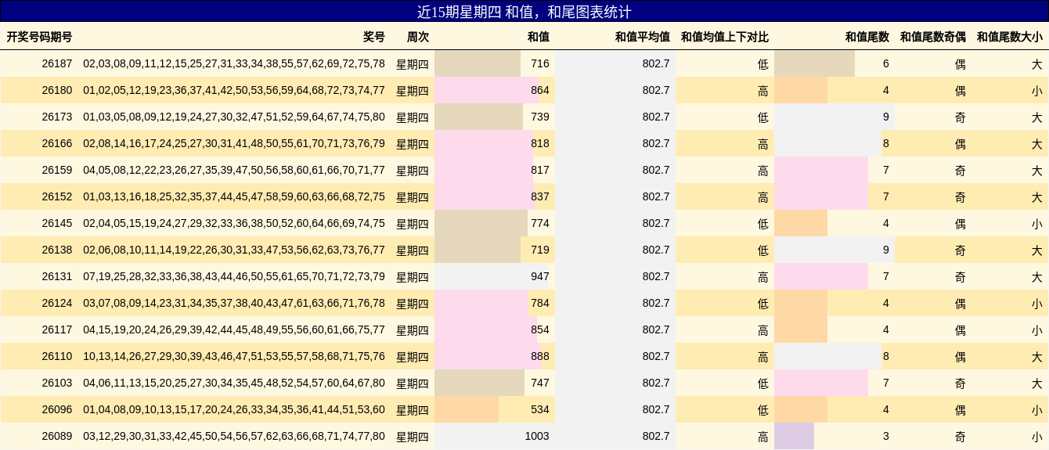
Task: Click sum value 854
Action: pos(540,329)
